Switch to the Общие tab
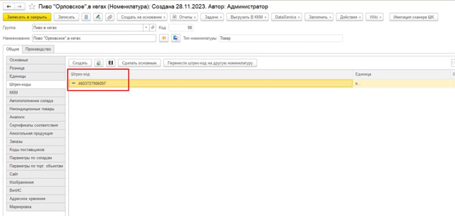455x216 pixels. pyautogui.click(x=13, y=50)
